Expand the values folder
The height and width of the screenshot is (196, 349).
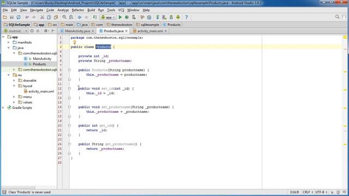coord(14,102)
